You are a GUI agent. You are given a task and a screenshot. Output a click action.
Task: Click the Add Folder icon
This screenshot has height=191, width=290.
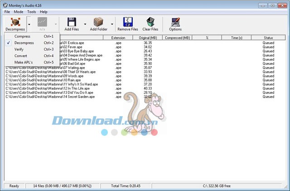[99, 22]
